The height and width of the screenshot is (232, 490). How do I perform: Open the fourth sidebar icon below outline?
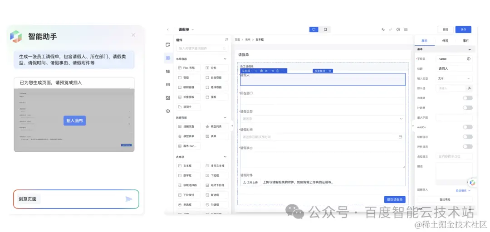point(168,84)
